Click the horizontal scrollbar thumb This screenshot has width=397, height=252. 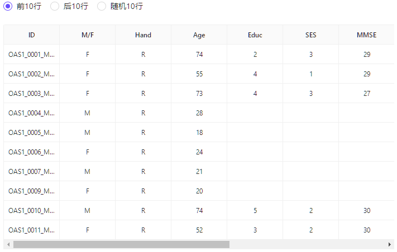click(121, 245)
